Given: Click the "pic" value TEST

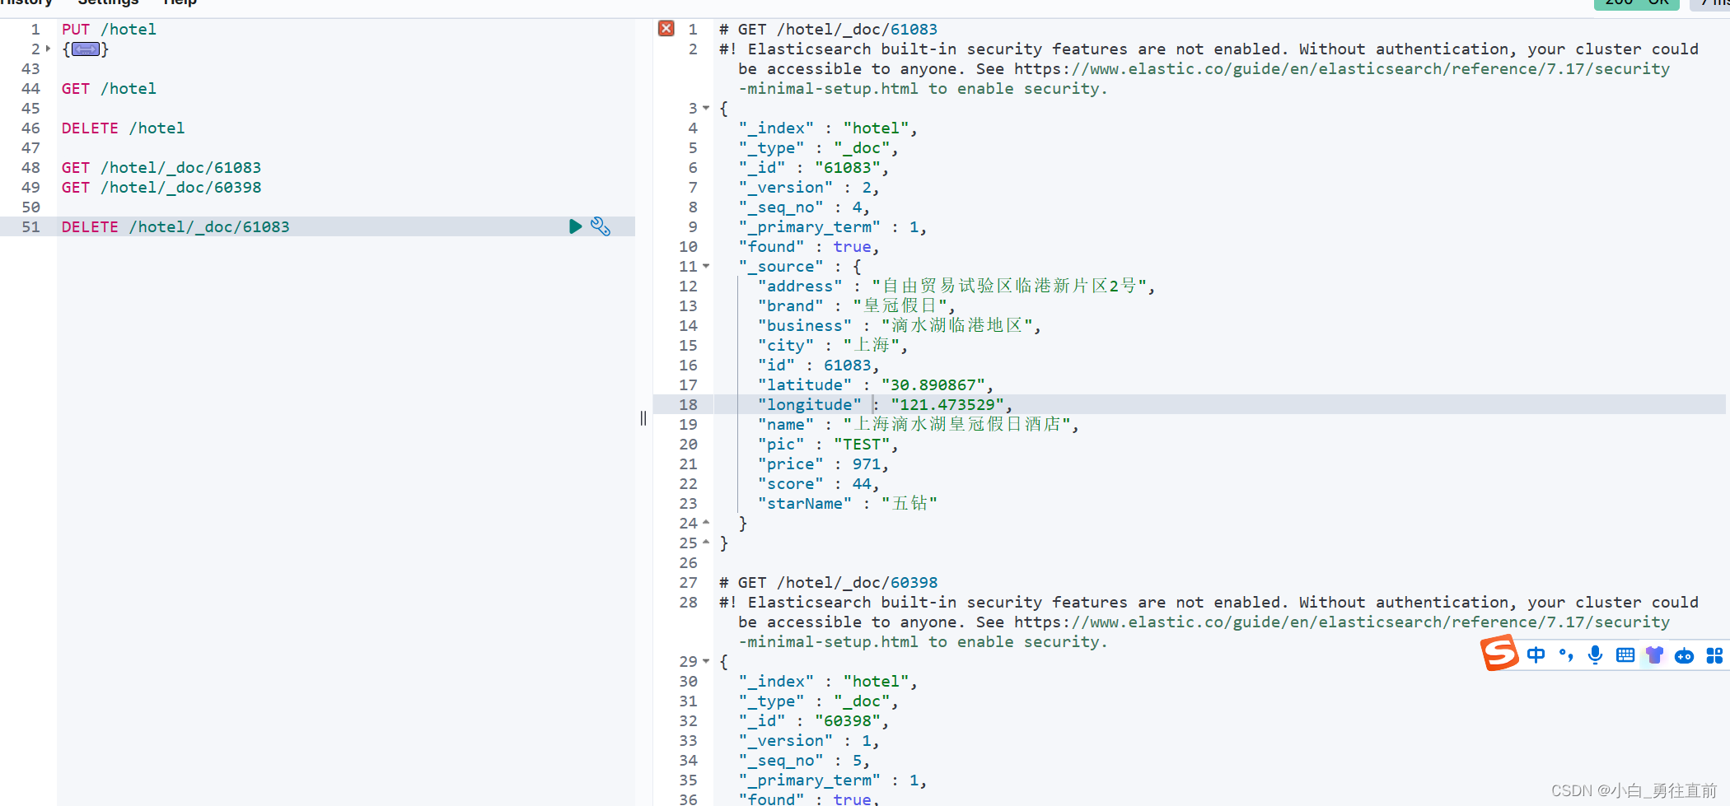Looking at the screenshot, I should (x=862, y=444).
